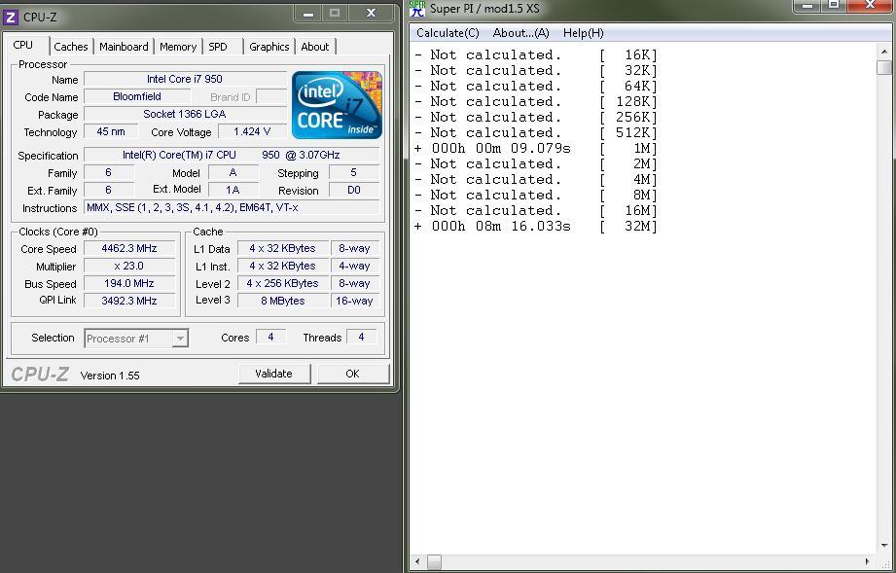Click the CPU-Z purple Z title icon
Image resolution: width=896 pixels, height=573 pixels.
pyautogui.click(x=11, y=17)
